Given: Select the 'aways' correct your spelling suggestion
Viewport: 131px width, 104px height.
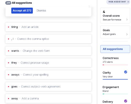Looking at the screenshot, I should pos(48,75).
